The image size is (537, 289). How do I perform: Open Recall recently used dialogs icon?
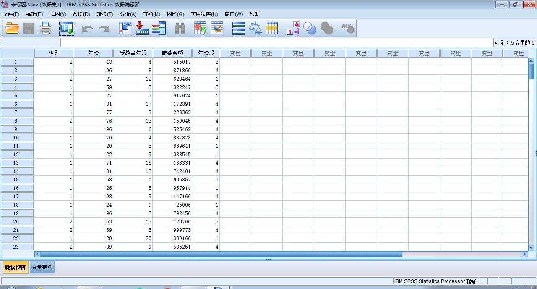(x=66, y=28)
